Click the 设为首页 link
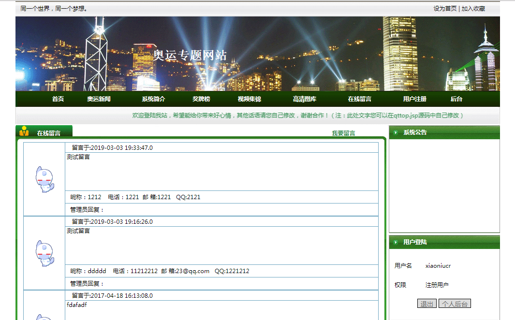 (x=445, y=9)
